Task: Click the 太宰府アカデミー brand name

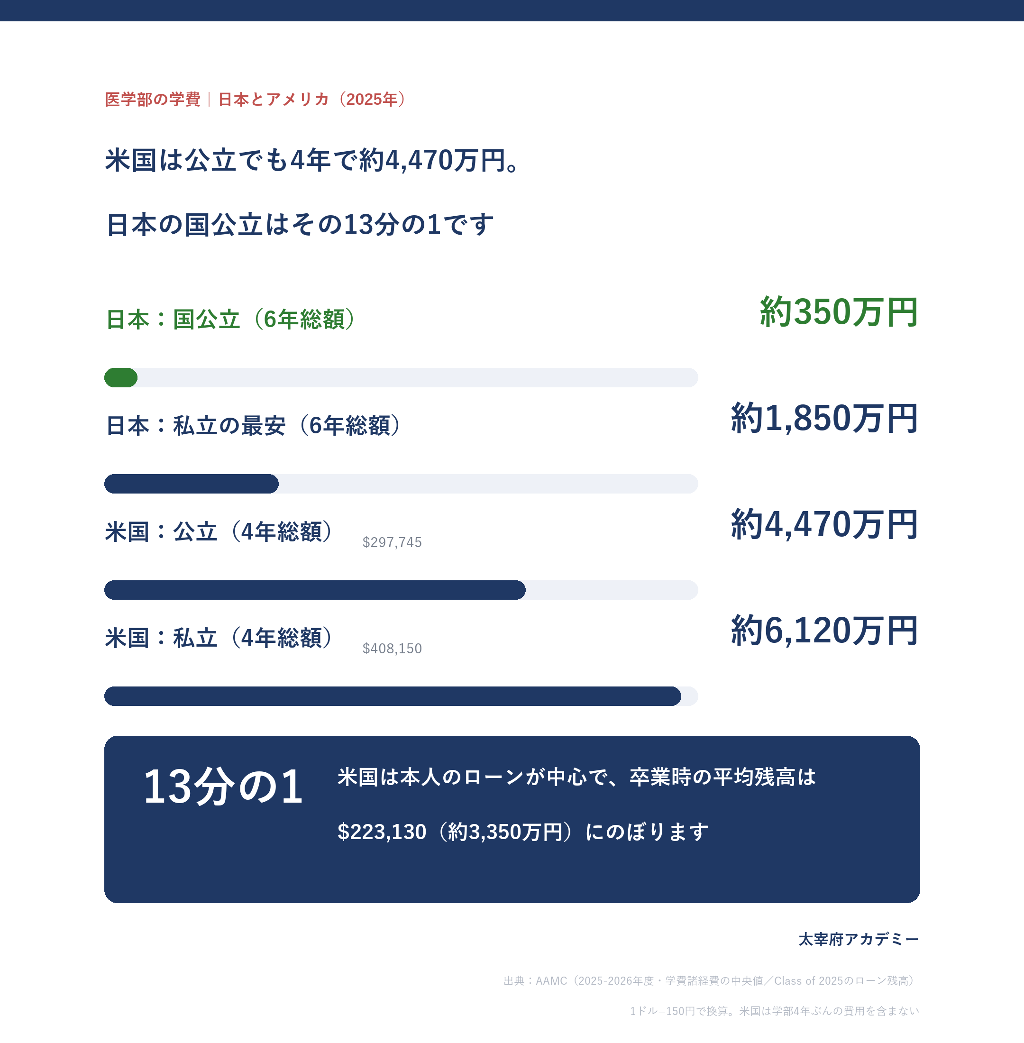Action: [859, 939]
